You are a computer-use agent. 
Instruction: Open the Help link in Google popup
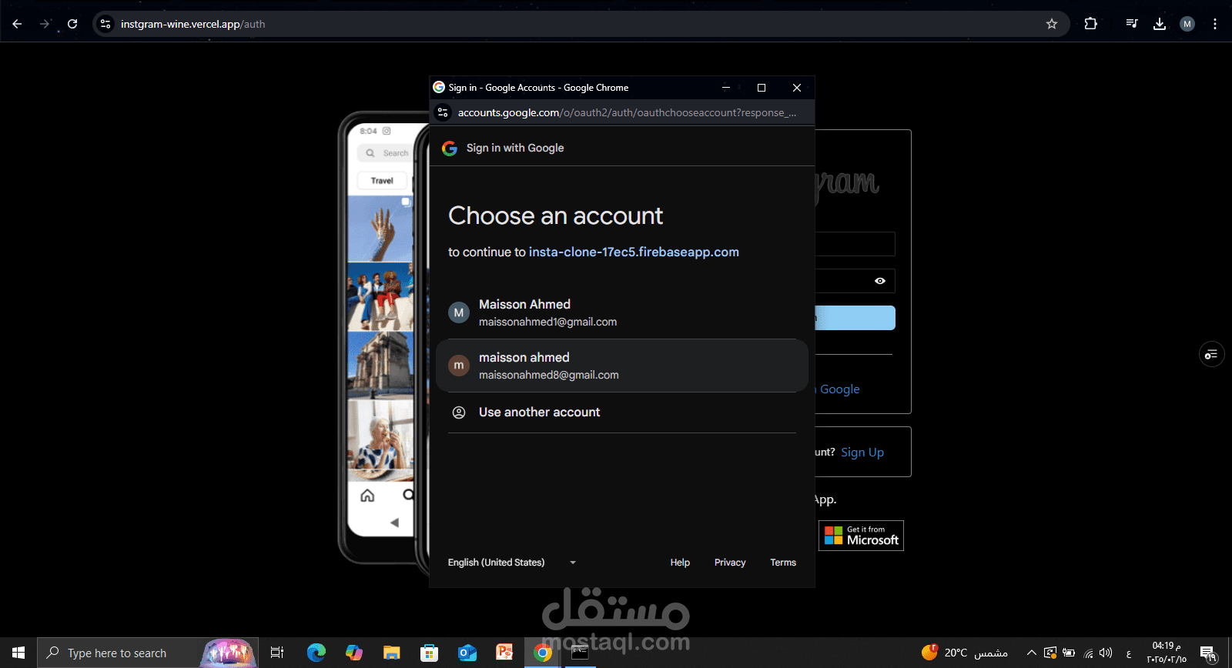tap(680, 563)
